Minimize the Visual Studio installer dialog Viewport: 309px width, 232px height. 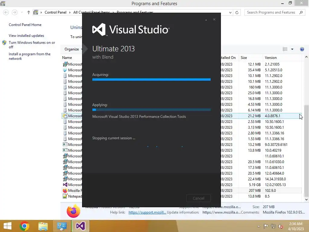click(x=206, y=20)
